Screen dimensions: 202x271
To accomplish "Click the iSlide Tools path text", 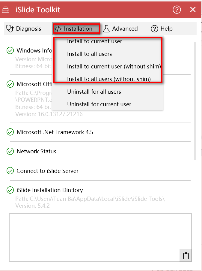I will (90, 199).
